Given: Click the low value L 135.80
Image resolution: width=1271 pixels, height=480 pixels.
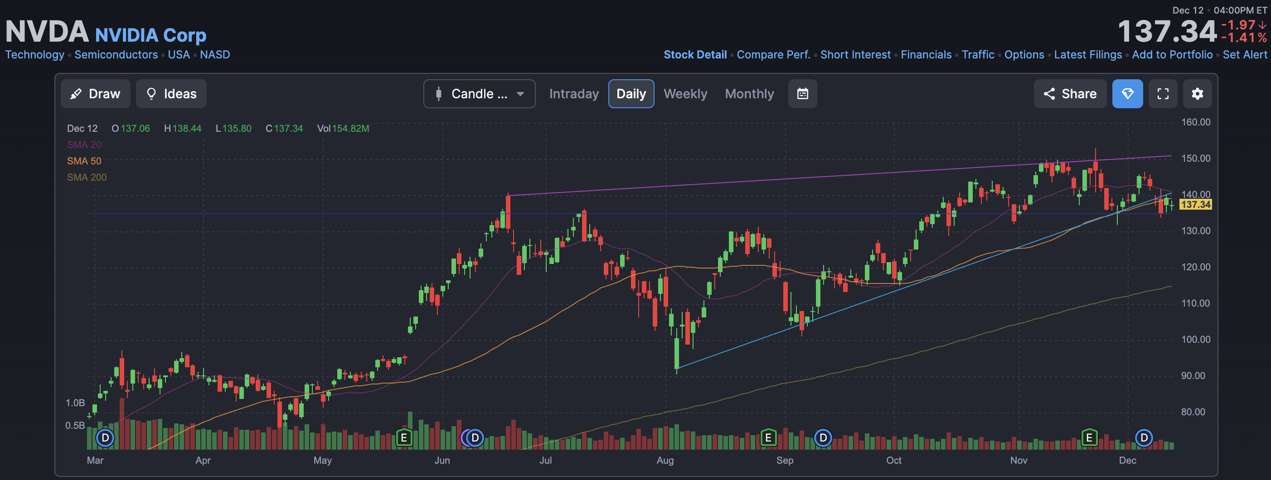Looking at the screenshot, I should pos(233,129).
